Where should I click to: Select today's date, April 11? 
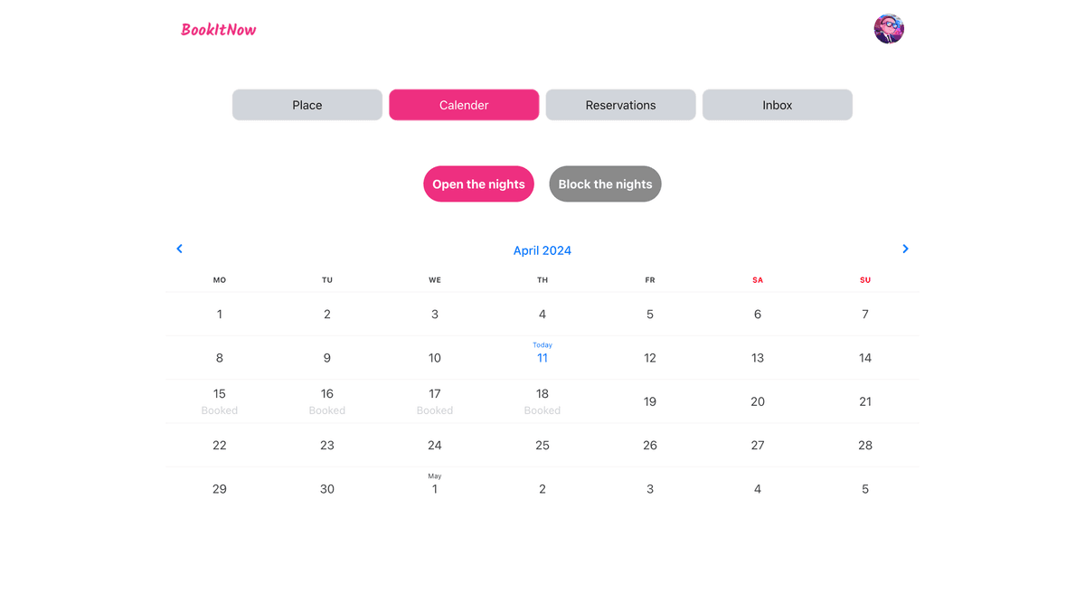(x=542, y=357)
